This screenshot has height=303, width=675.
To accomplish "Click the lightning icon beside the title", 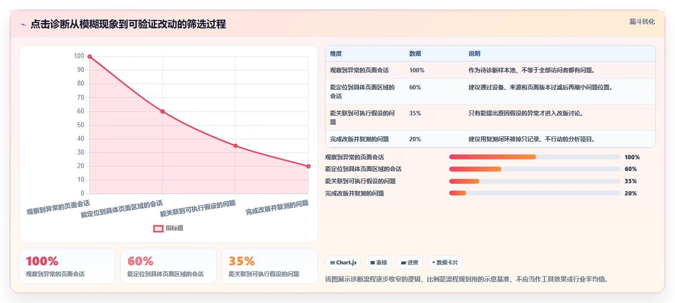I will point(23,24).
